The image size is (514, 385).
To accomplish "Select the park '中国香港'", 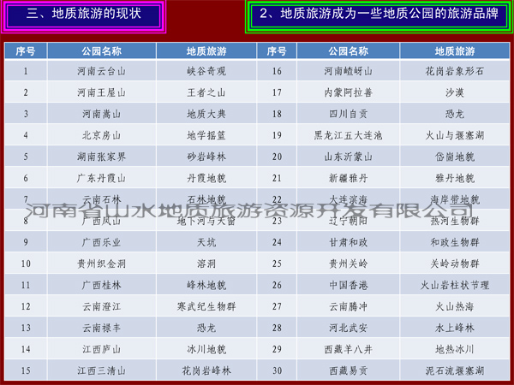I will 348,285.
